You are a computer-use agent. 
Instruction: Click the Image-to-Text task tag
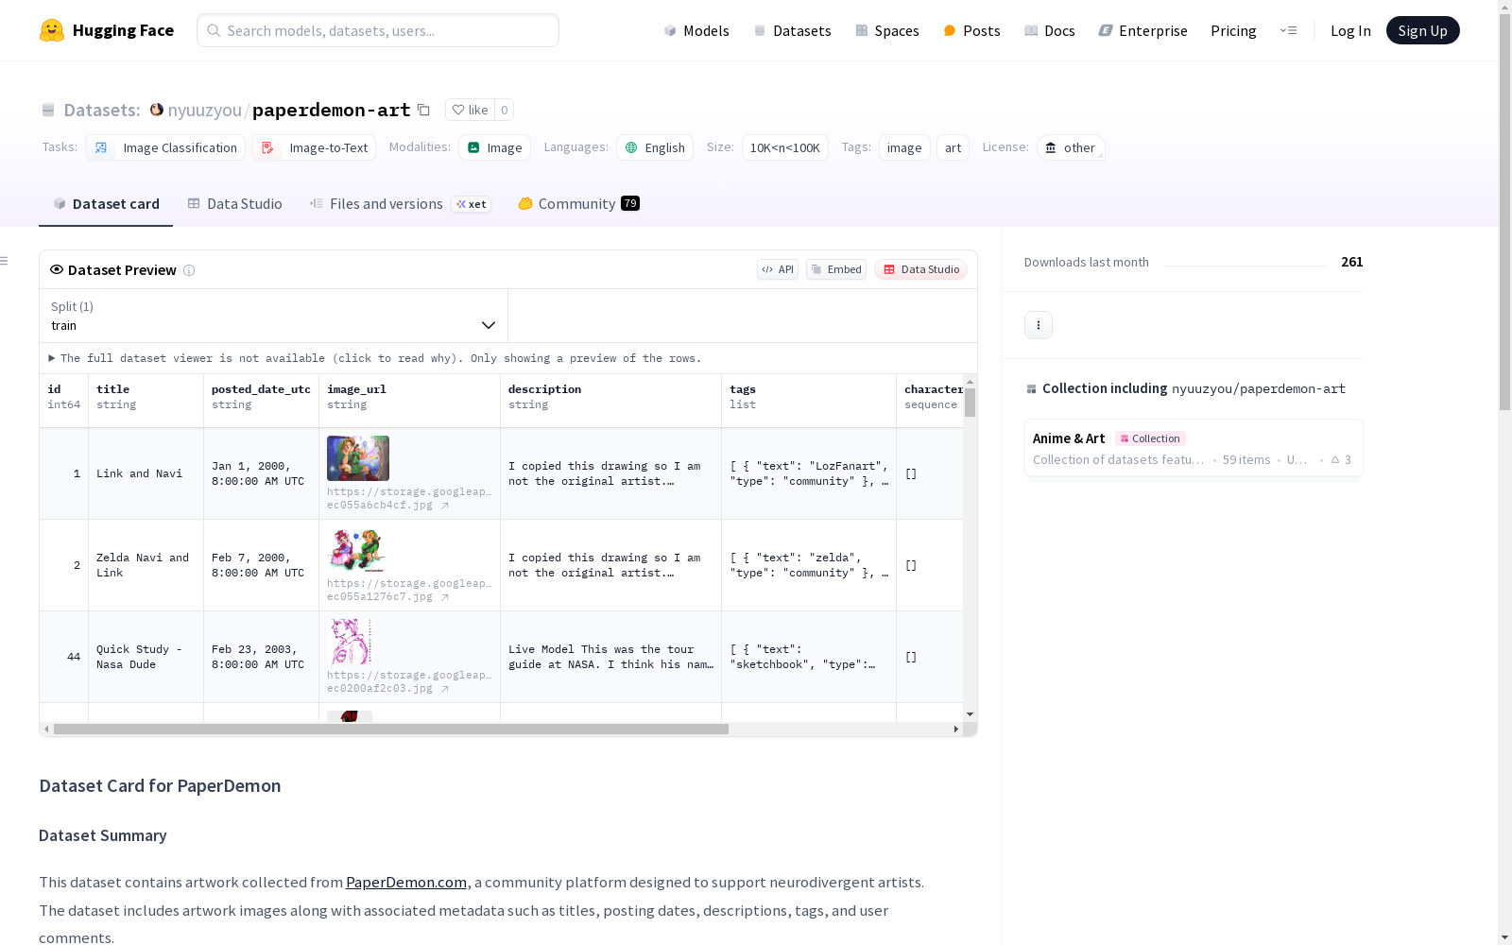(314, 147)
